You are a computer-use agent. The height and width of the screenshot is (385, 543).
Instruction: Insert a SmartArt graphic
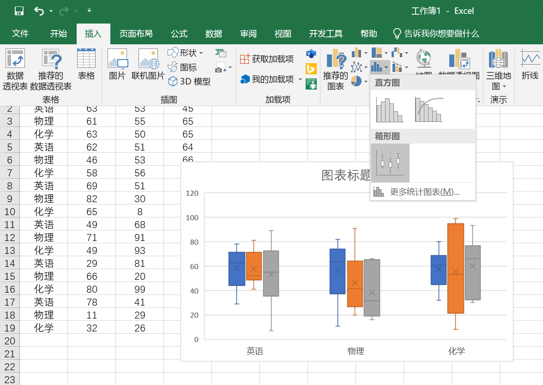point(221,53)
